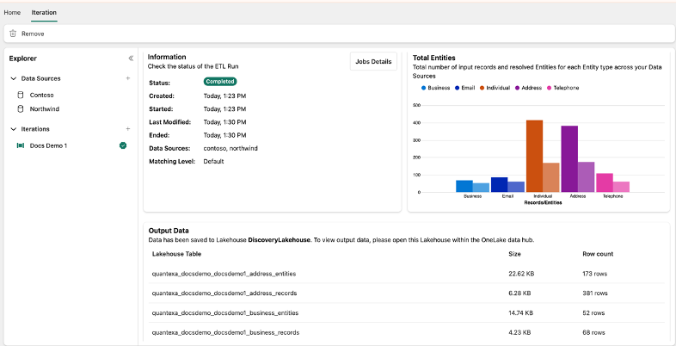
Task: Open Jobs Details
Action: pos(373,62)
